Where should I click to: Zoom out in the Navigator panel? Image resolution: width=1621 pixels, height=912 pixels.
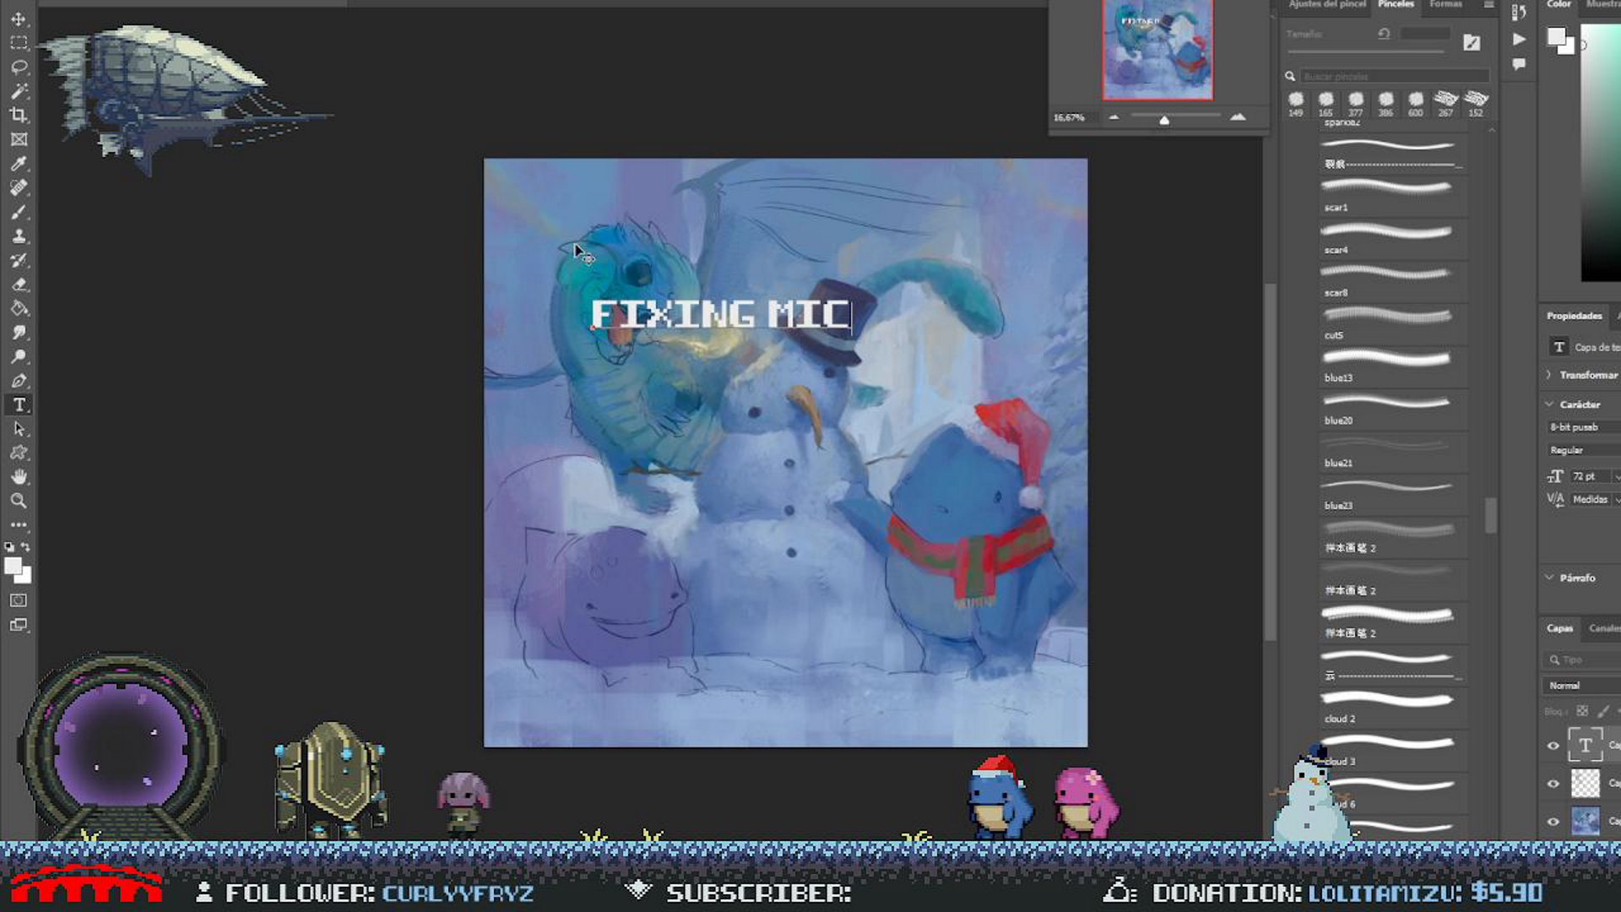(x=1114, y=117)
